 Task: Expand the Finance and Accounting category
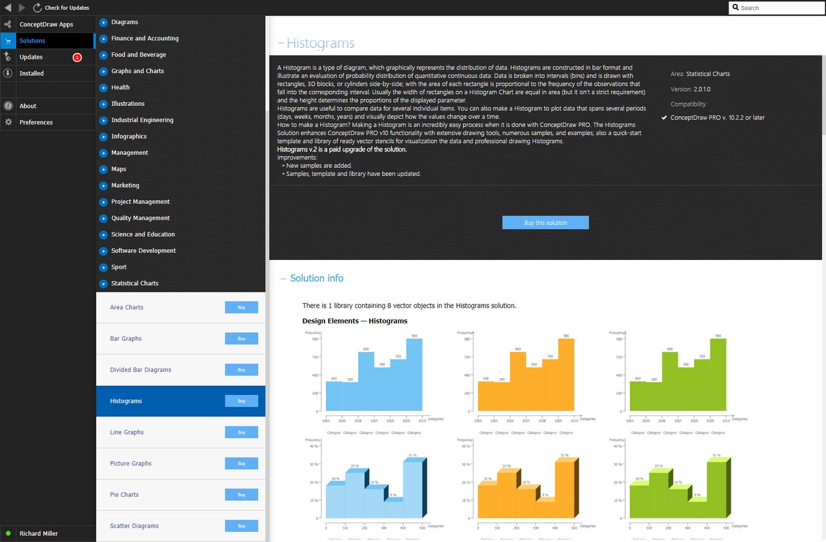click(103, 38)
